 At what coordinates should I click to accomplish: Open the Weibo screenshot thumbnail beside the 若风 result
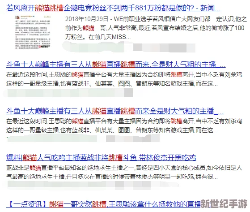pos(33,32)
